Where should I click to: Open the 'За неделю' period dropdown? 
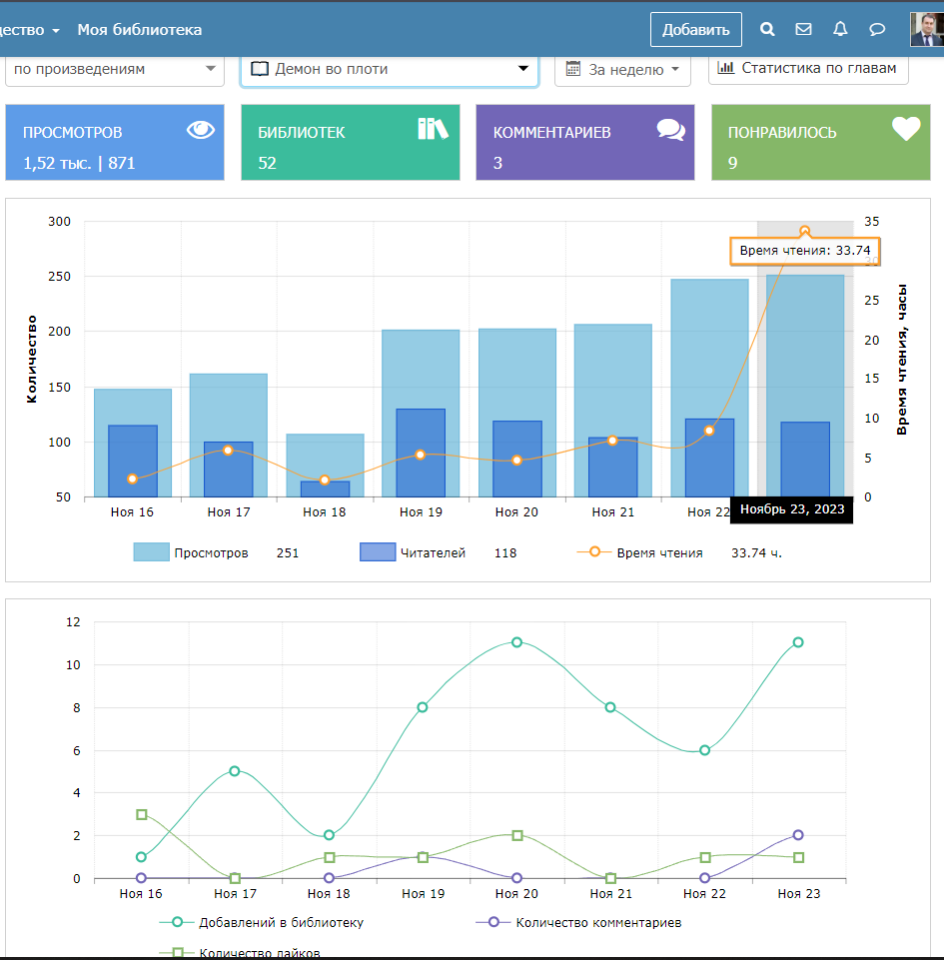point(622,69)
